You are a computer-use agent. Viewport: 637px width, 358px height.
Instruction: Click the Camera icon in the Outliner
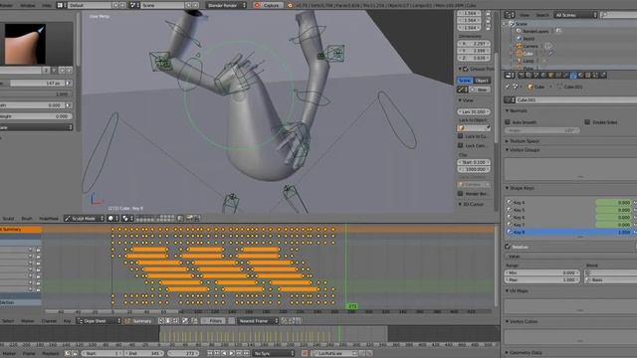click(519, 46)
